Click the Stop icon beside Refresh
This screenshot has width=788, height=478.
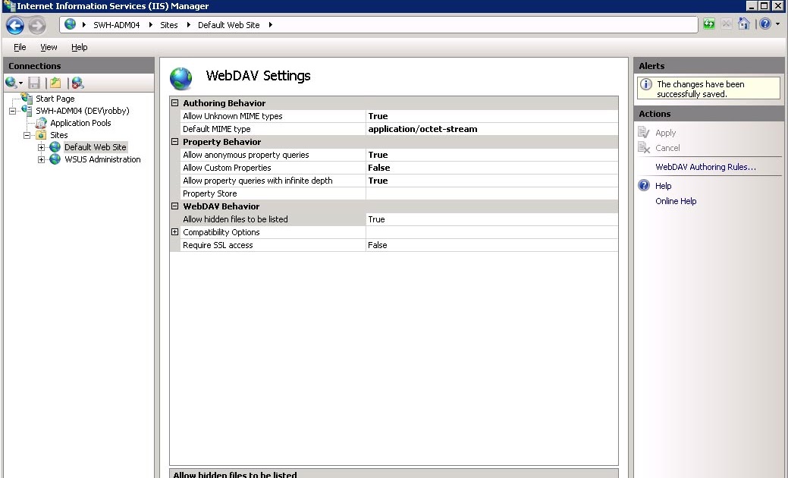(x=726, y=24)
